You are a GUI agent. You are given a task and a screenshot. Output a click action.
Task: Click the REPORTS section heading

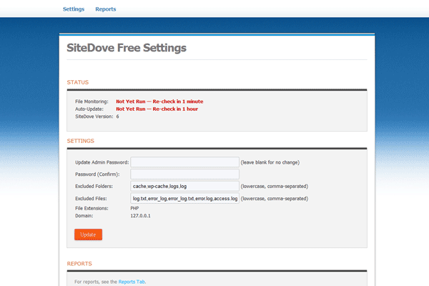click(79, 264)
